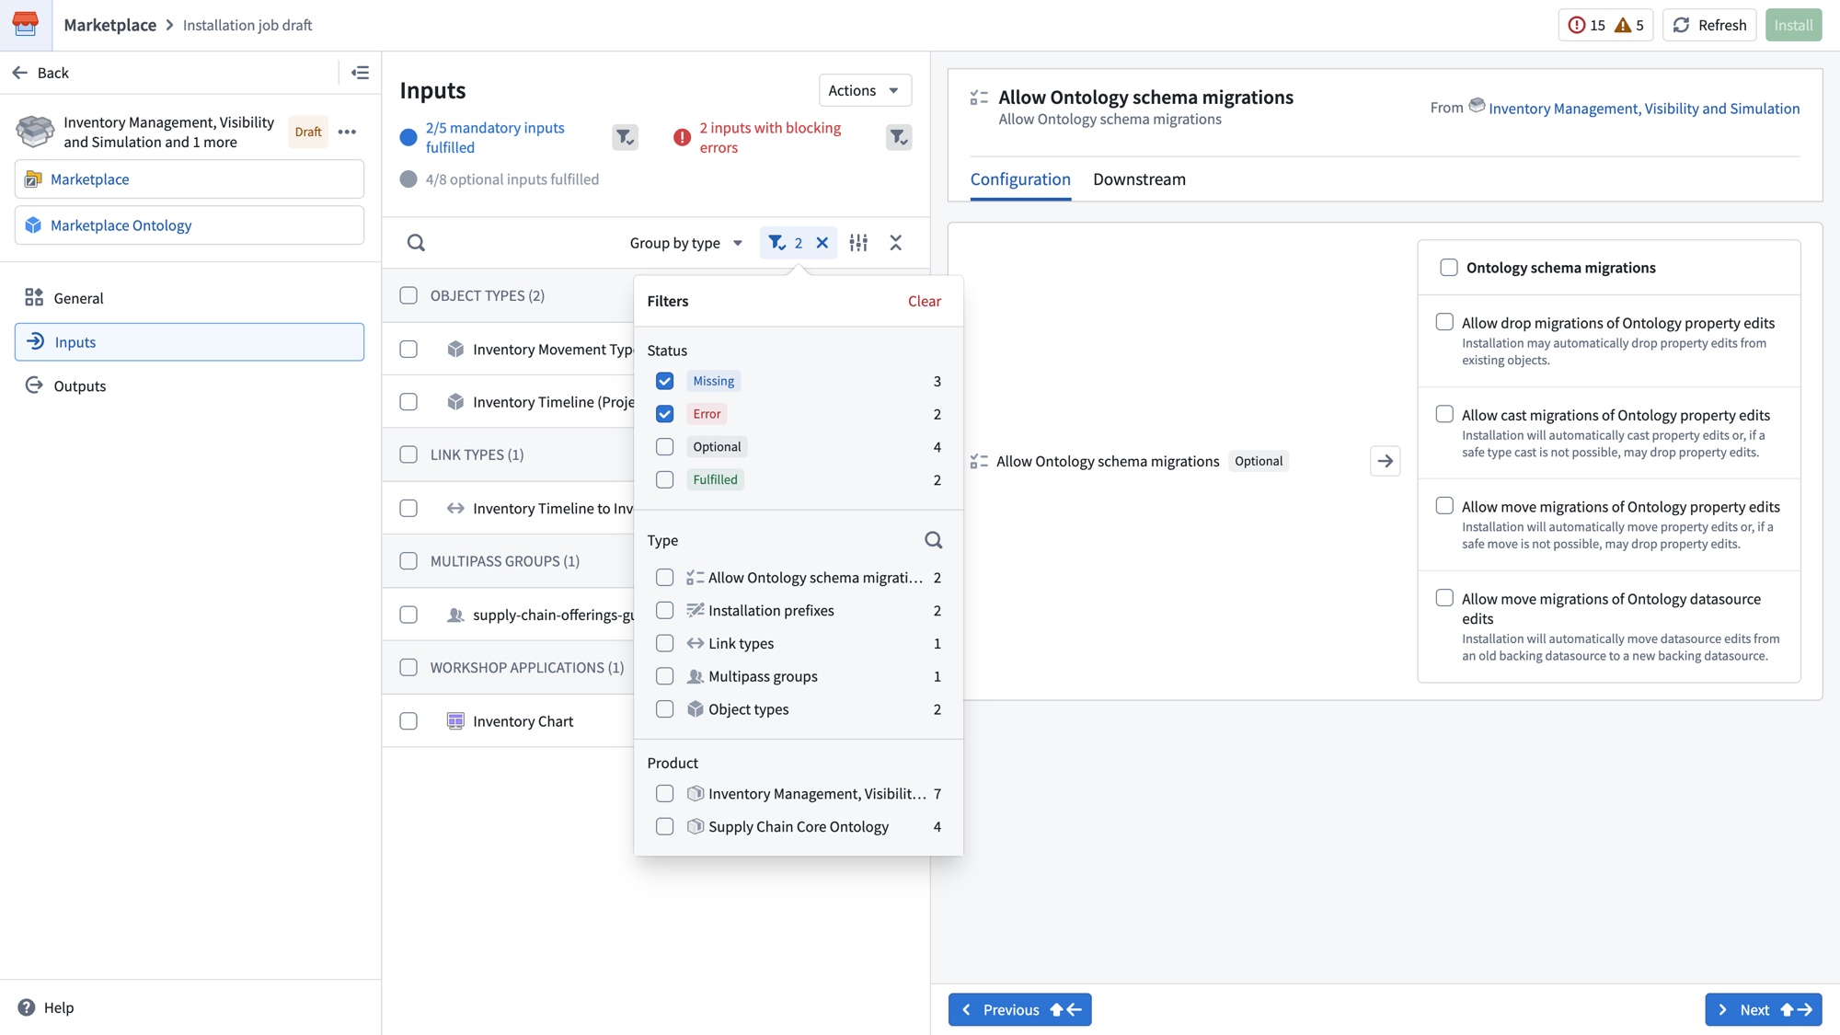Collapse the sidebar with the panel toggle icon
Image resolution: width=1840 pixels, height=1035 pixels.
click(361, 73)
